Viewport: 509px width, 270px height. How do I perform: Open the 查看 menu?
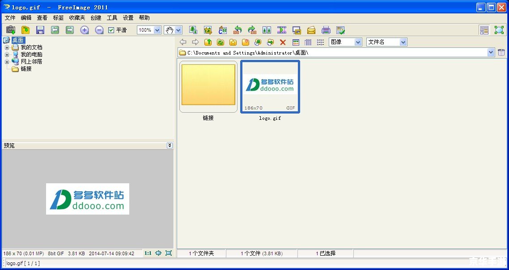click(42, 17)
